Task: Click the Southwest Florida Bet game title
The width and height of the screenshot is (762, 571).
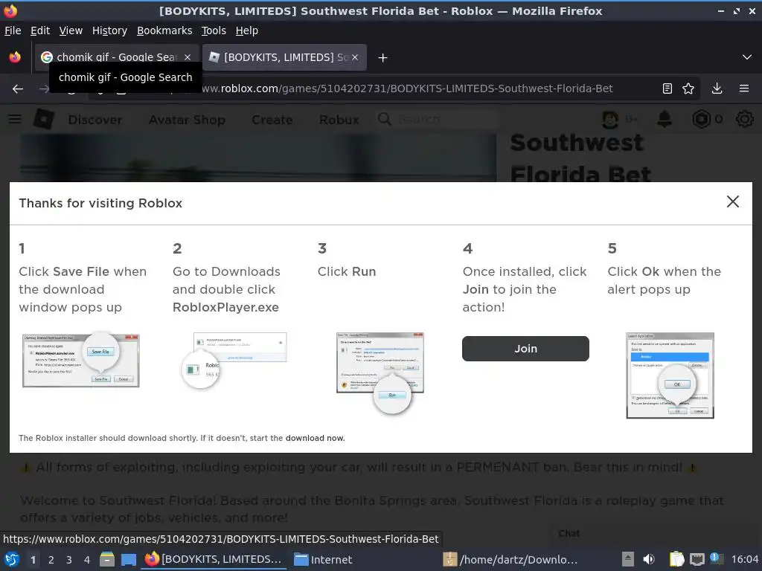Action: coord(580,158)
